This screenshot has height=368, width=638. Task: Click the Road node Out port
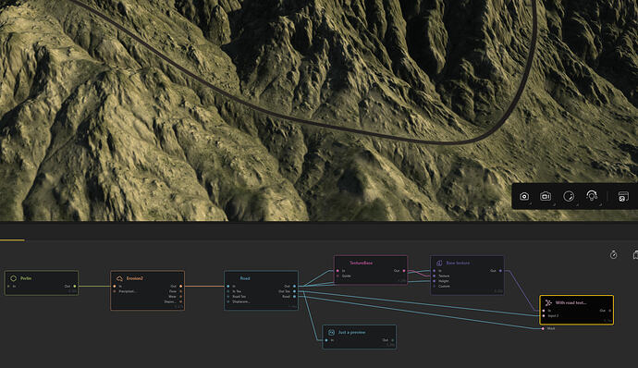[294, 287]
